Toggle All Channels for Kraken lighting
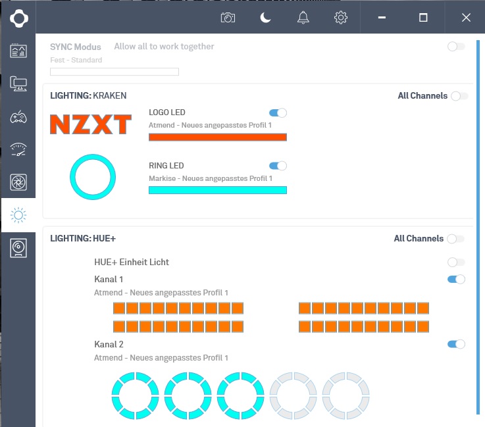The height and width of the screenshot is (427, 485). (459, 96)
